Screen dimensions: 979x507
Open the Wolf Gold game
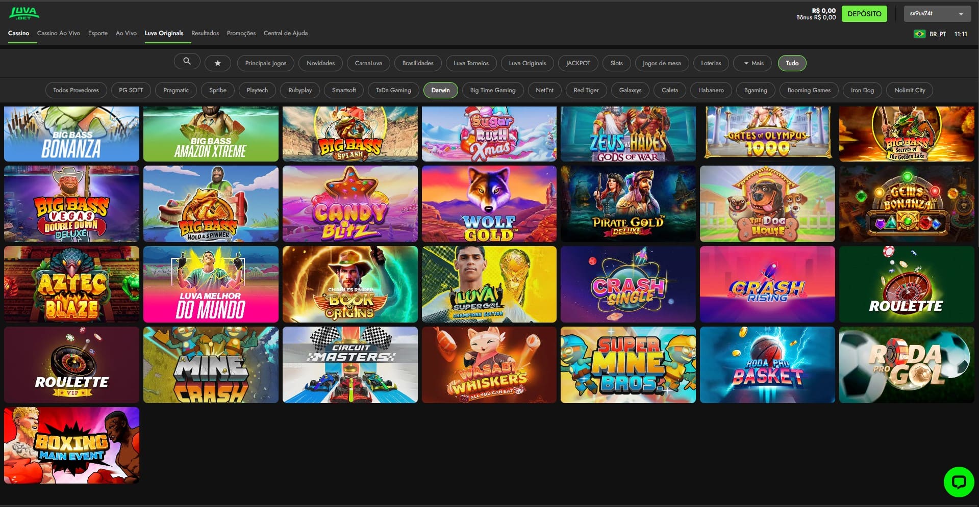pyautogui.click(x=489, y=204)
